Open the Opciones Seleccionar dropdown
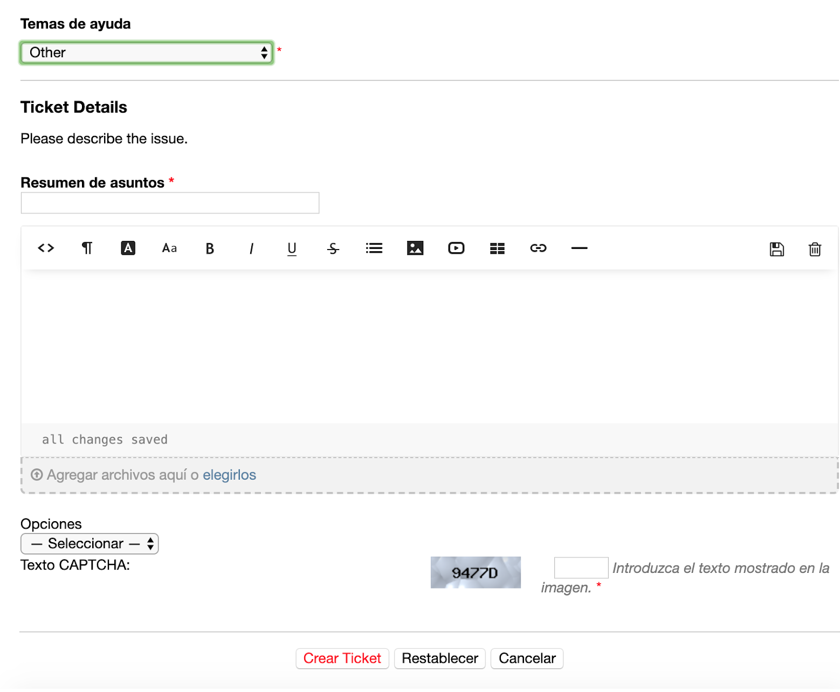 89,543
